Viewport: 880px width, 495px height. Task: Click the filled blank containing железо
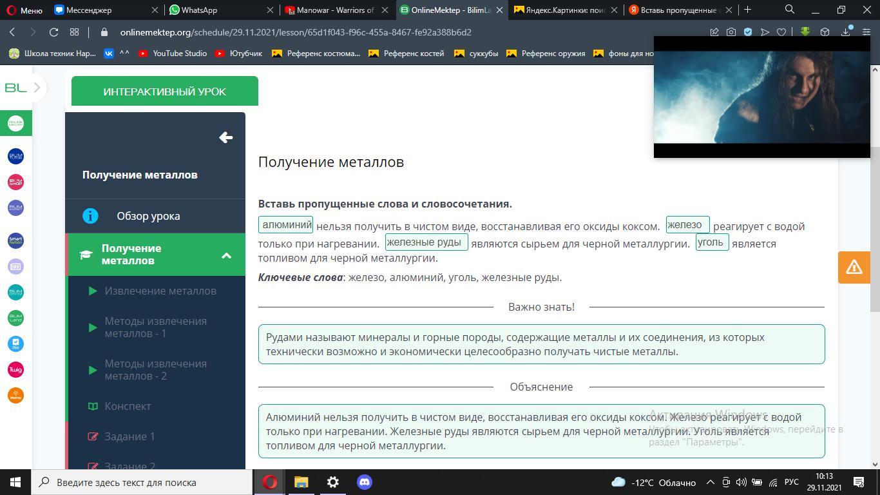click(x=687, y=224)
